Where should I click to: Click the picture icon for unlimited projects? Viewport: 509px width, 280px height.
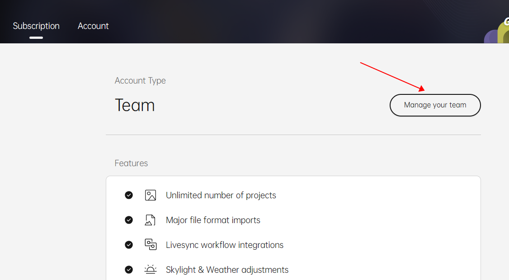[x=150, y=195]
